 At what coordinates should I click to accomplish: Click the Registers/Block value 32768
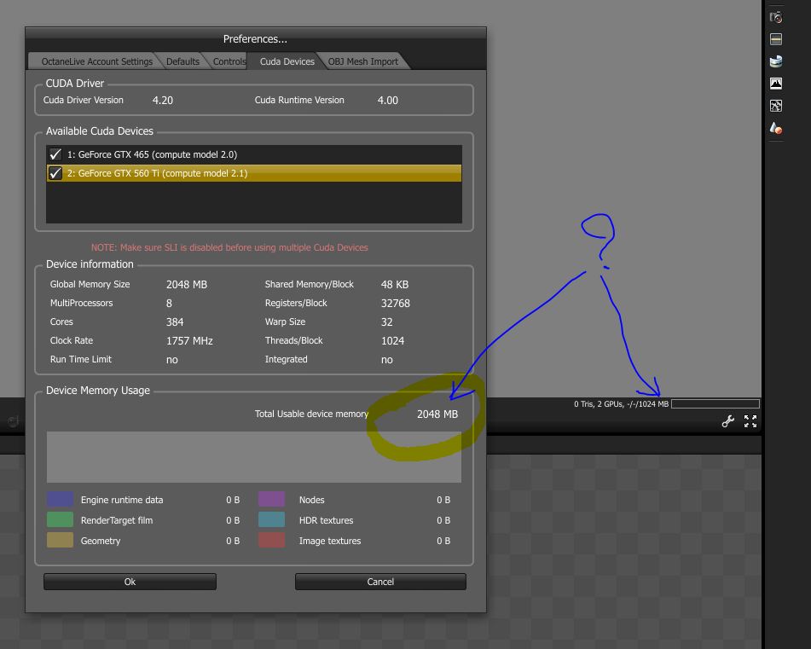coord(395,303)
